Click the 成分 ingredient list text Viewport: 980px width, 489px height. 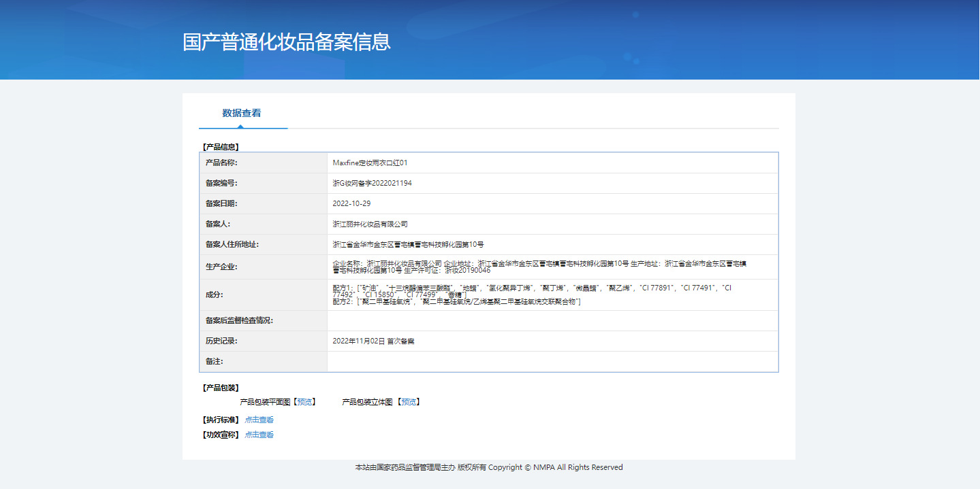[531, 294]
